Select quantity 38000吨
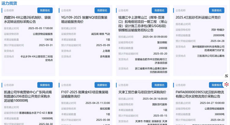 point(220,114)
